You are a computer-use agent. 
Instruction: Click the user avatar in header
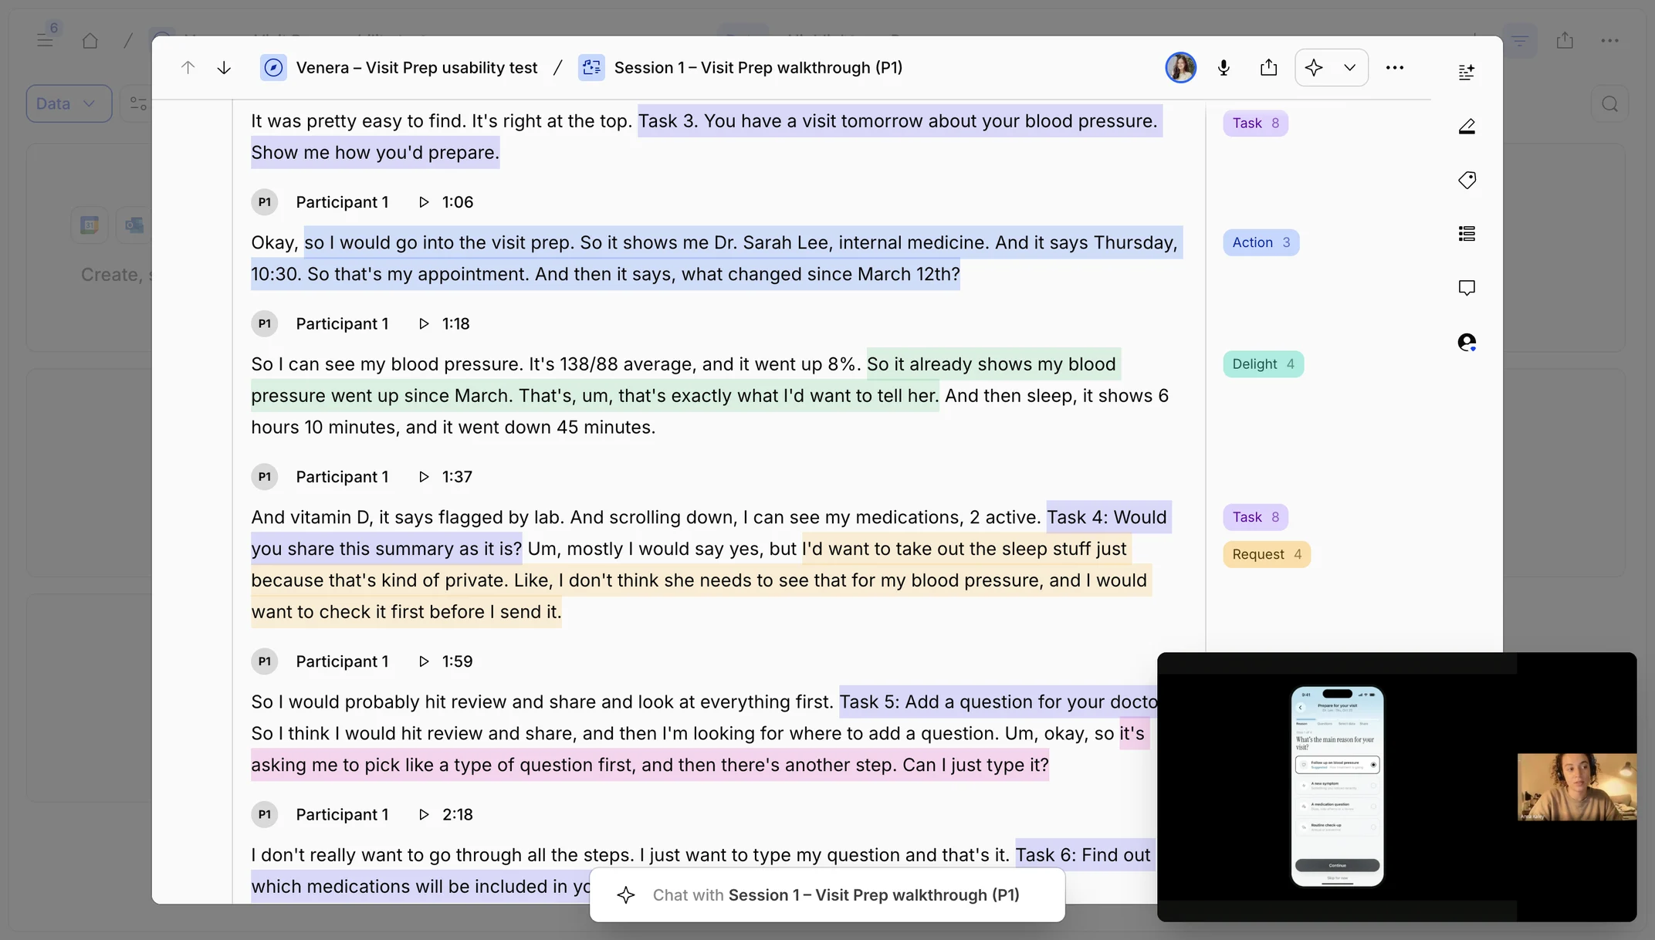(x=1180, y=68)
